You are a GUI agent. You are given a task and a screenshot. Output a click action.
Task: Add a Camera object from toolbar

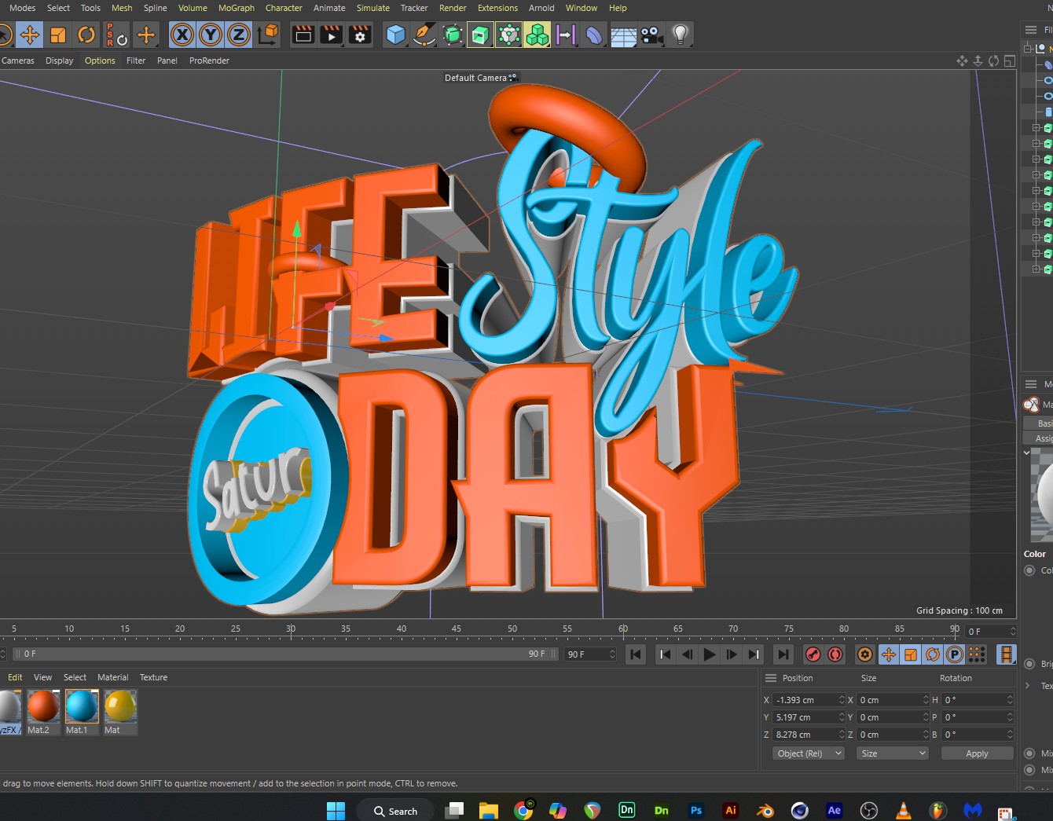pyautogui.click(x=651, y=35)
